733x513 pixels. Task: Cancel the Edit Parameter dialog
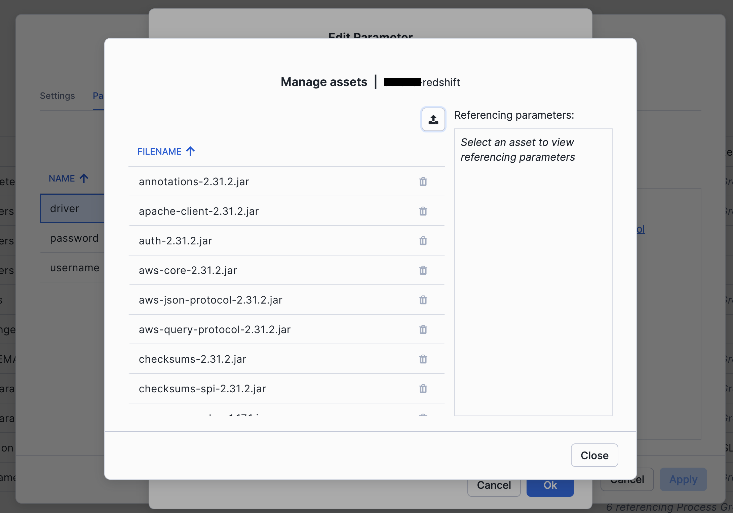click(x=494, y=485)
